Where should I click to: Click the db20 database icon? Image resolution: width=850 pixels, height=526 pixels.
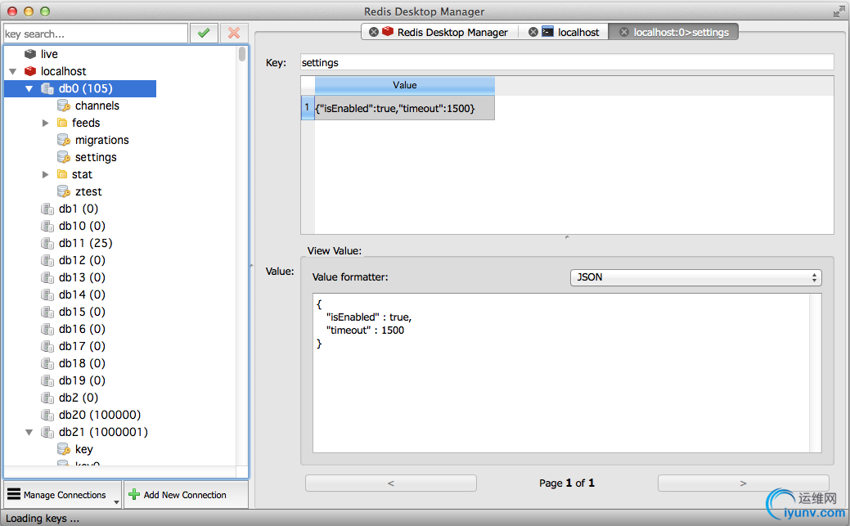47,415
